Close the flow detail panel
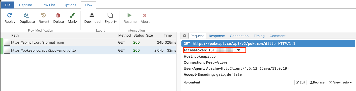The image size is (356, 91). click(x=184, y=36)
